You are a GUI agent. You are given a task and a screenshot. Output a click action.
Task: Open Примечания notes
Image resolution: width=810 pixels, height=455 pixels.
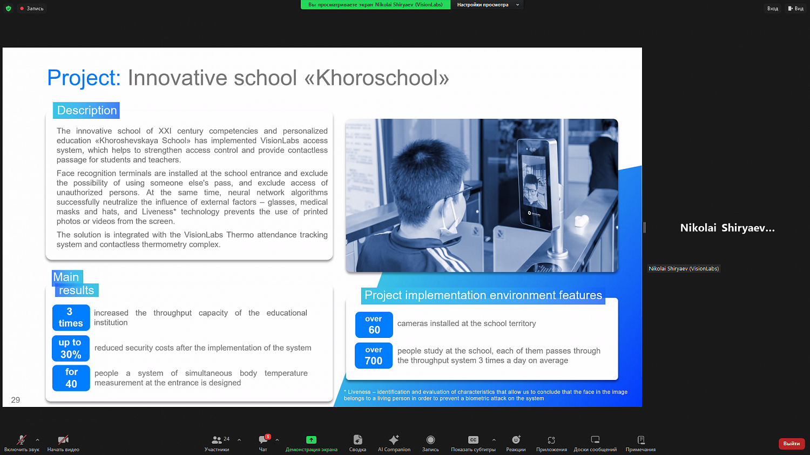click(x=640, y=443)
